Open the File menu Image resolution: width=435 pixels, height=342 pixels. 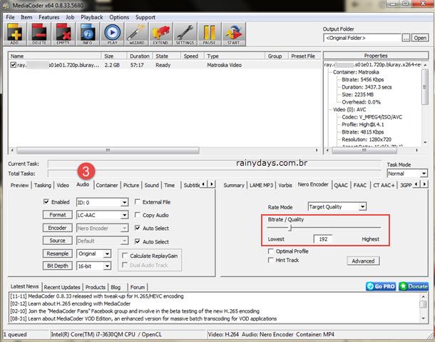[x=10, y=17]
